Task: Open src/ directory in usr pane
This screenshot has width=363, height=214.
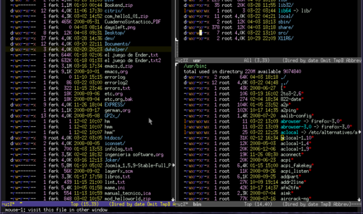Action: point(283,33)
